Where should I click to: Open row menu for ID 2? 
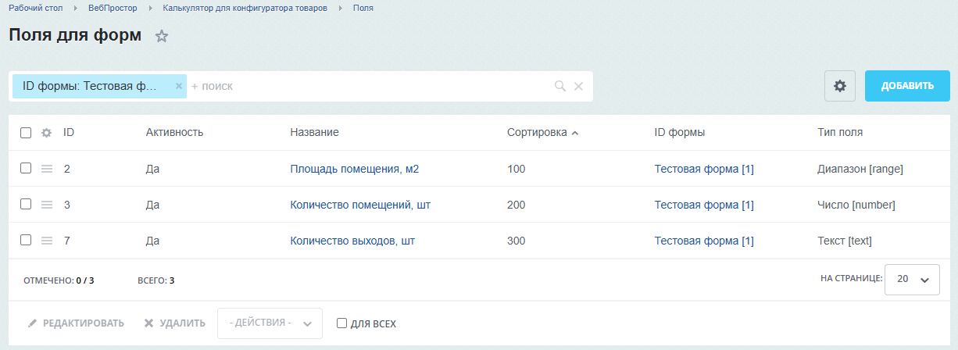coord(47,169)
